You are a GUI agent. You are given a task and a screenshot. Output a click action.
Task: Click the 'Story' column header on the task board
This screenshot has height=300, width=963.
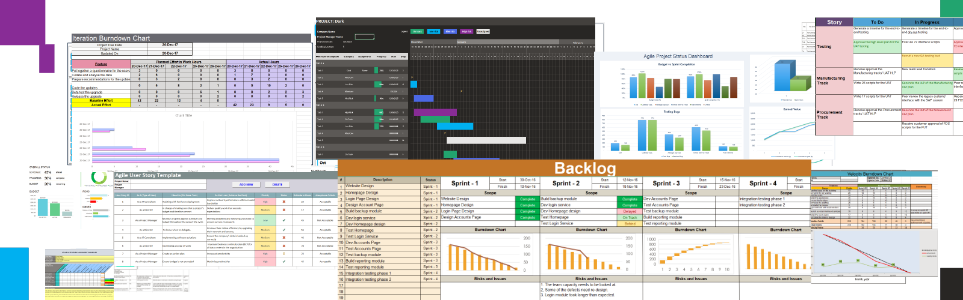point(834,22)
